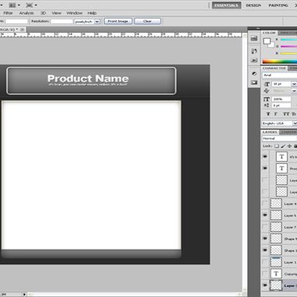Click the Front Image button
The width and height of the screenshot is (297, 297).
[118, 21]
